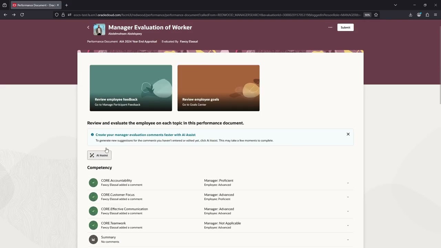Click evaluator name Fawzy Elassal in header
The width and height of the screenshot is (441, 248).
coord(189,41)
